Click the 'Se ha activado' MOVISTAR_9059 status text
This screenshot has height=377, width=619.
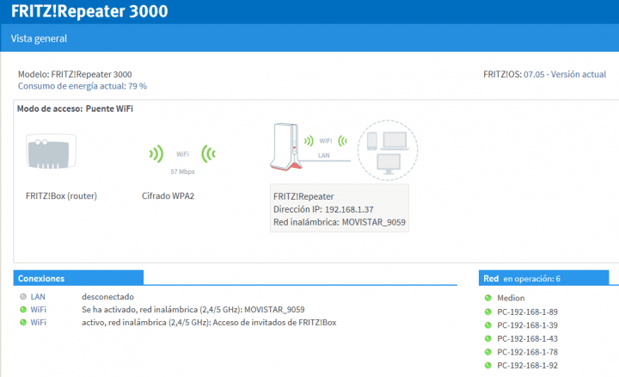tap(193, 309)
